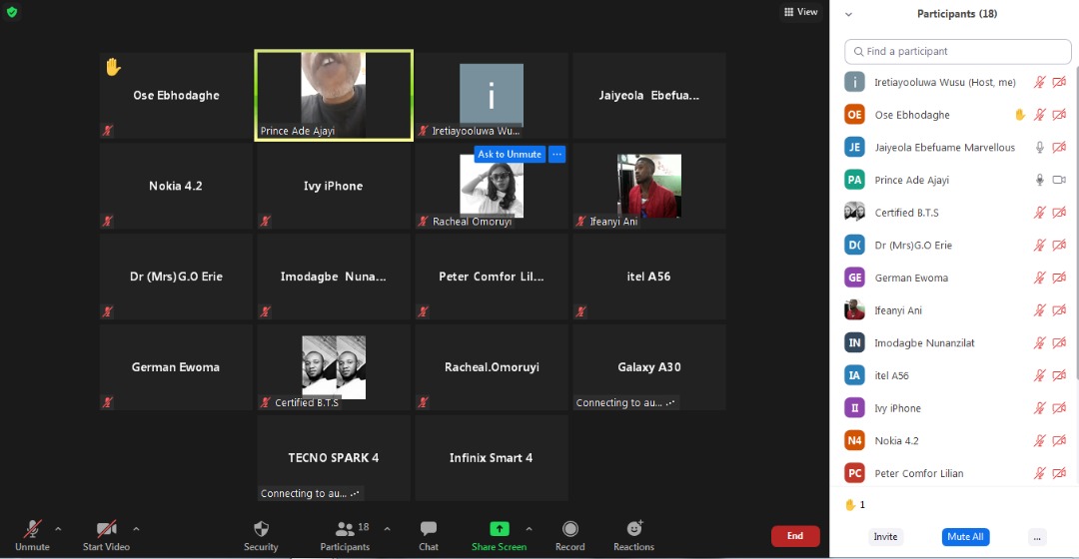Select the Jaiyeola Ebefua... gallery tile

click(649, 95)
